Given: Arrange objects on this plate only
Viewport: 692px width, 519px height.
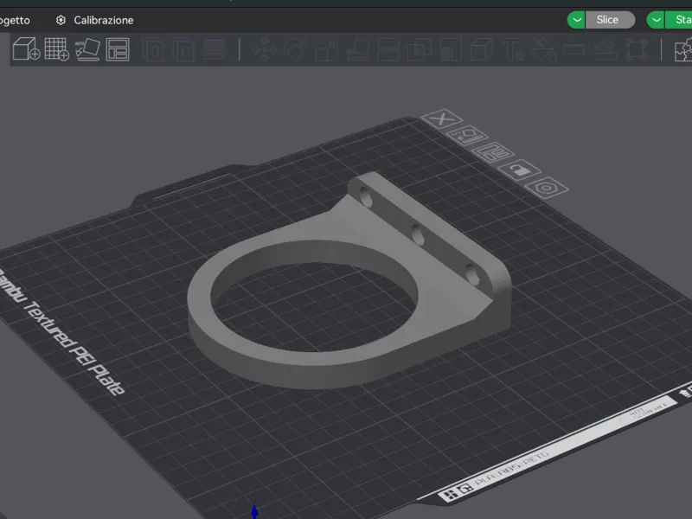Looking at the screenshot, I should [x=493, y=153].
